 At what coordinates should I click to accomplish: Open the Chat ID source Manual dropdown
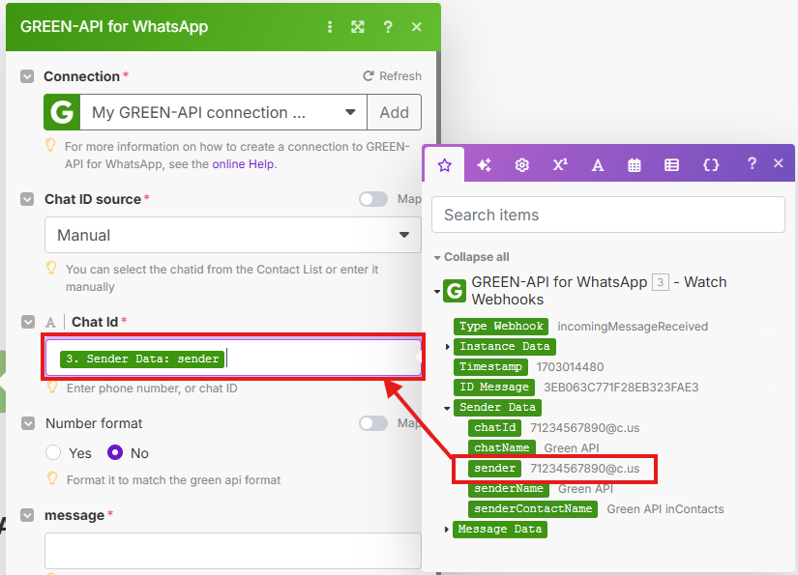pos(232,235)
